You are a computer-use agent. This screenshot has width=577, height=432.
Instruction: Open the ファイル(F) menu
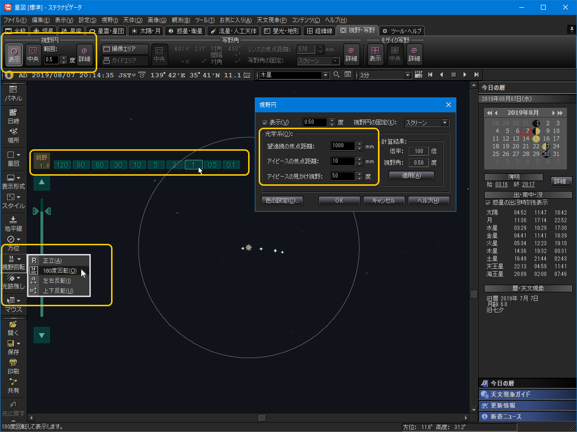coord(15,20)
